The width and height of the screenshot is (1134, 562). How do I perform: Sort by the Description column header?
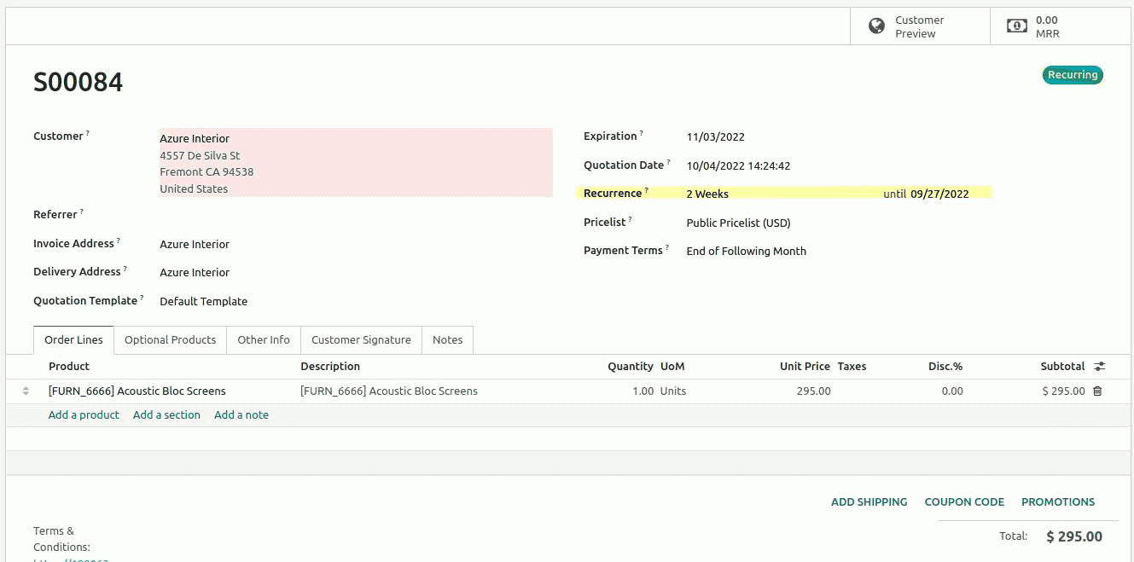[x=330, y=367]
